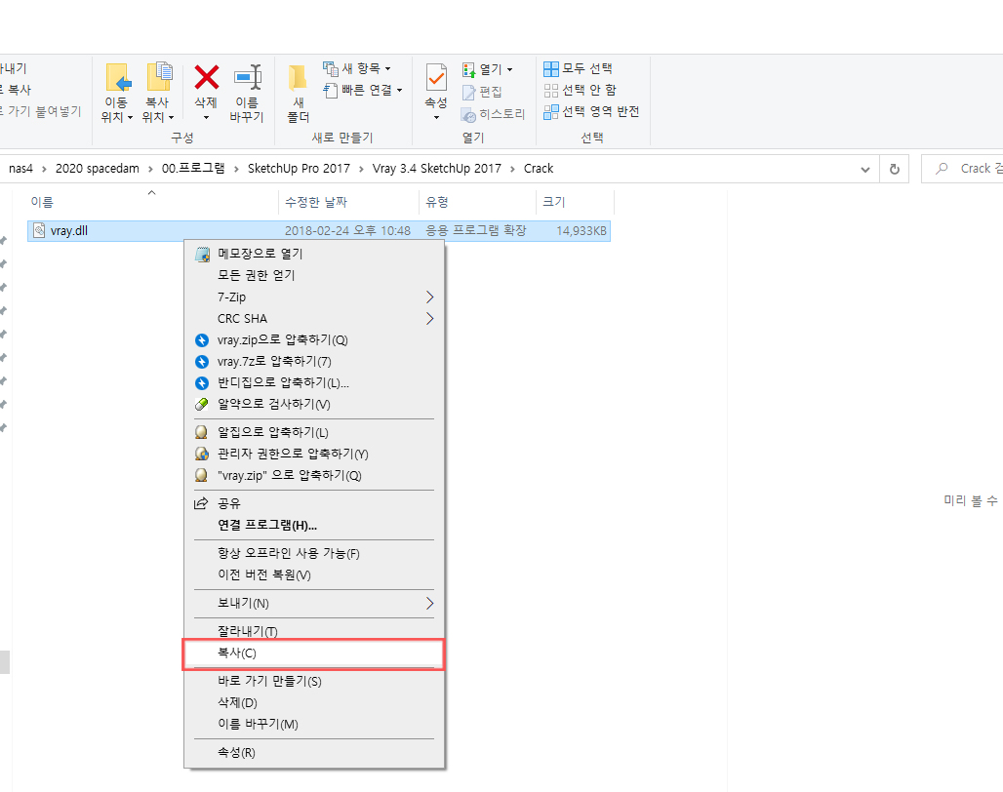Navigate to 00.프로그램 breadcrumb
Viewport: 1003px width, 792px height.
coord(193,169)
